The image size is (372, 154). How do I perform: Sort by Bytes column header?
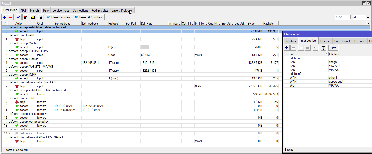click(255, 24)
